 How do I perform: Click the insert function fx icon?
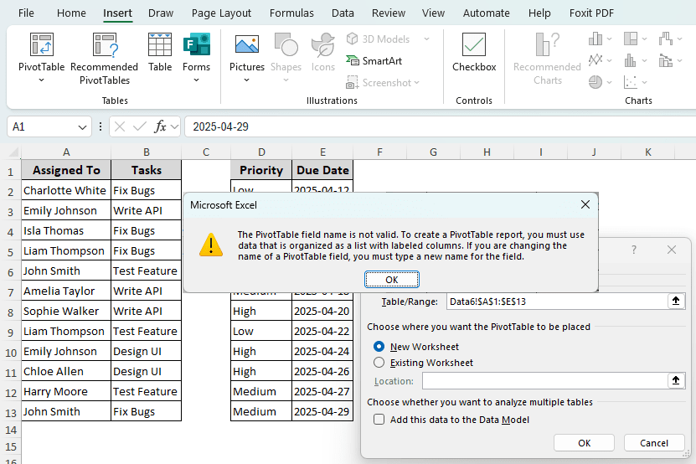click(161, 126)
